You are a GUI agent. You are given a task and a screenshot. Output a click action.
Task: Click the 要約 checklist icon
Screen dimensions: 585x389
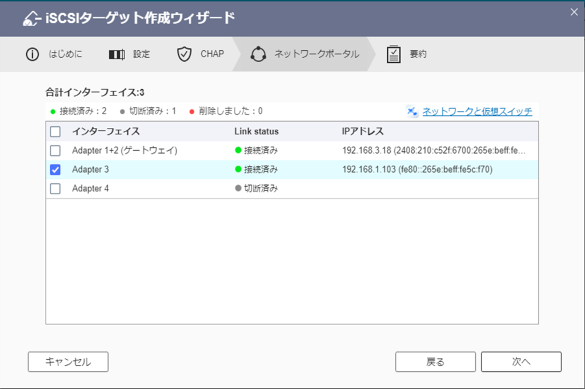pos(394,54)
